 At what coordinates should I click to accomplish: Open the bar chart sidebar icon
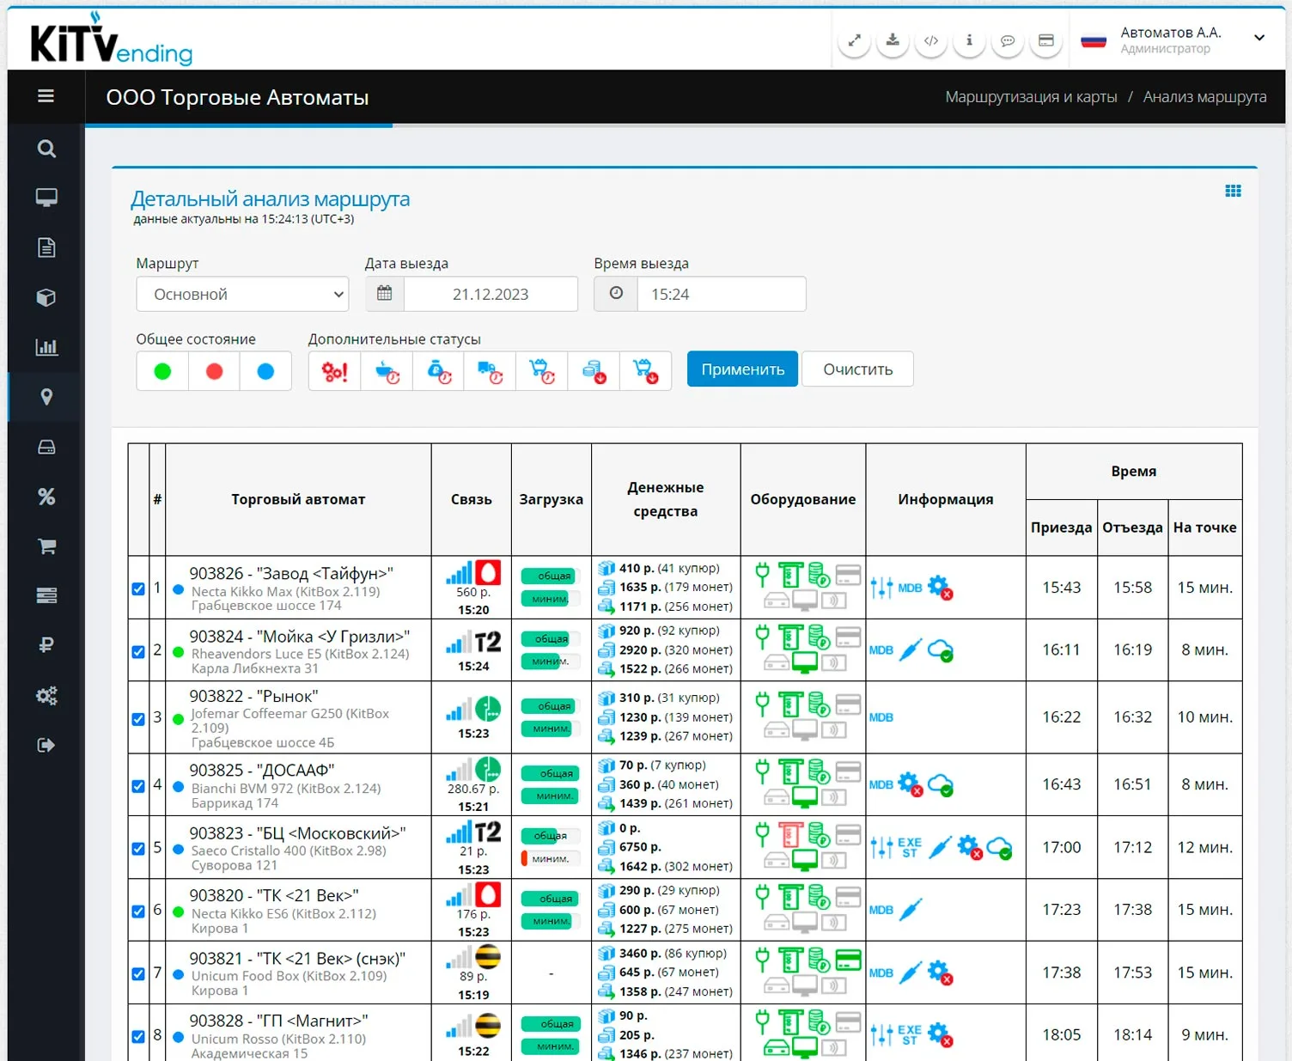point(46,347)
